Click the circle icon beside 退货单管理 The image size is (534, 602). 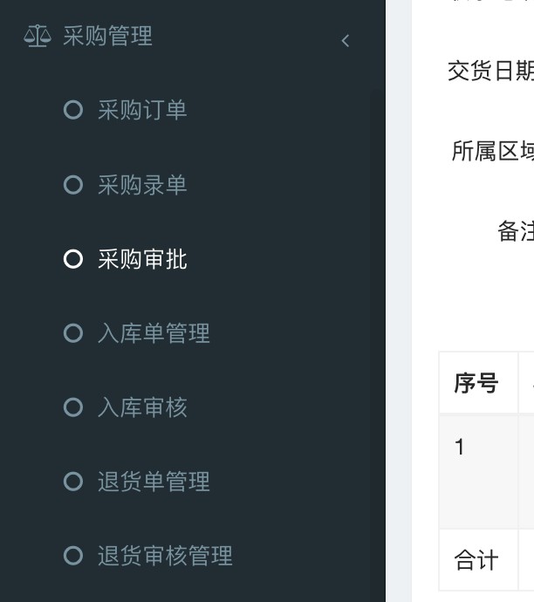(73, 482)
